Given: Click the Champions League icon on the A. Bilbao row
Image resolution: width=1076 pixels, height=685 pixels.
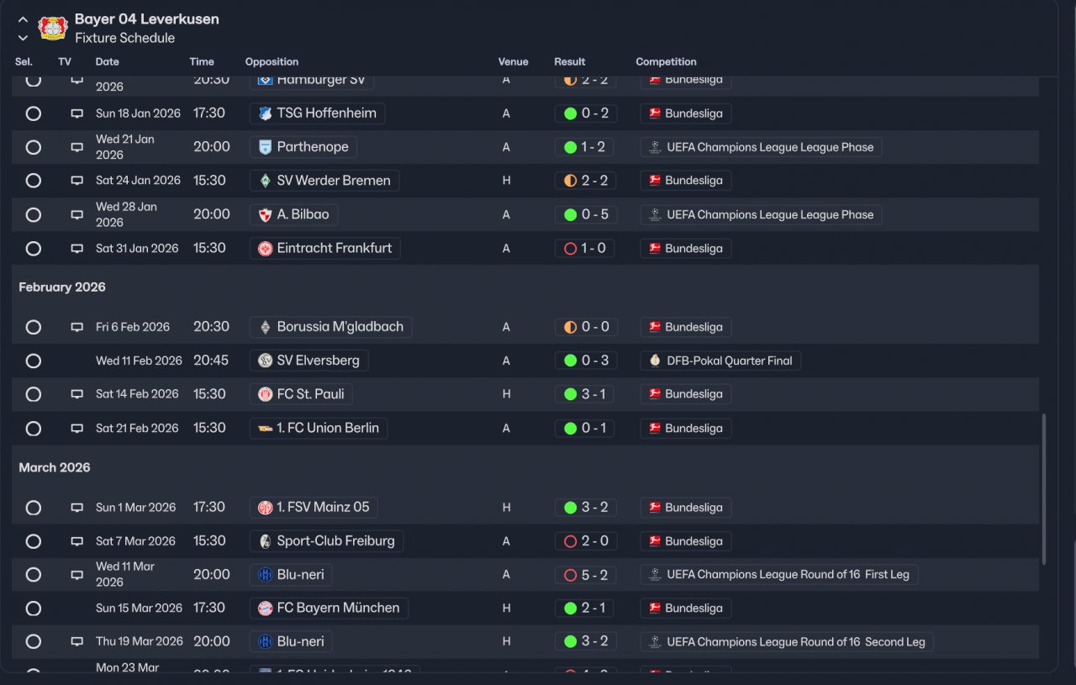Looking at the screenshot, I should coord(655,214).
